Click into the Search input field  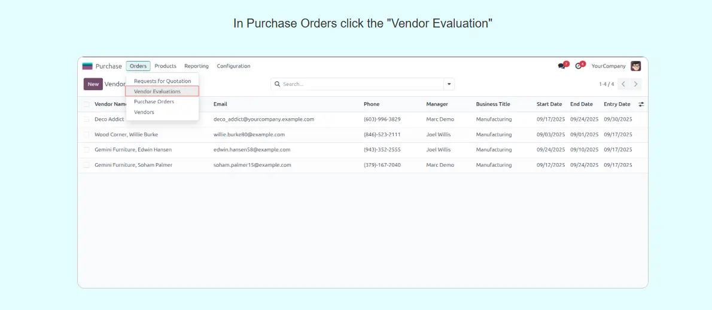359,84
